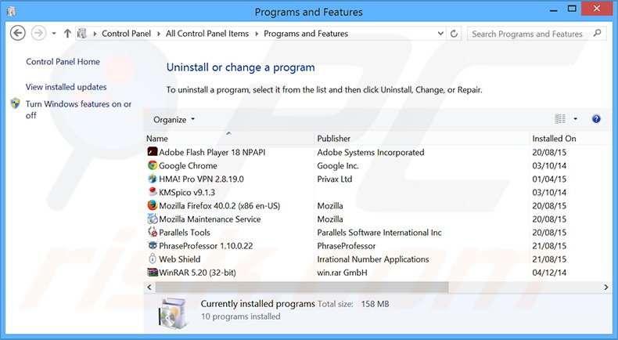Image resolution: width=618 pixels, height=340 pixels.
Task: Click publisher Irrational Number Applications
Action: click(x=373, y=259)
